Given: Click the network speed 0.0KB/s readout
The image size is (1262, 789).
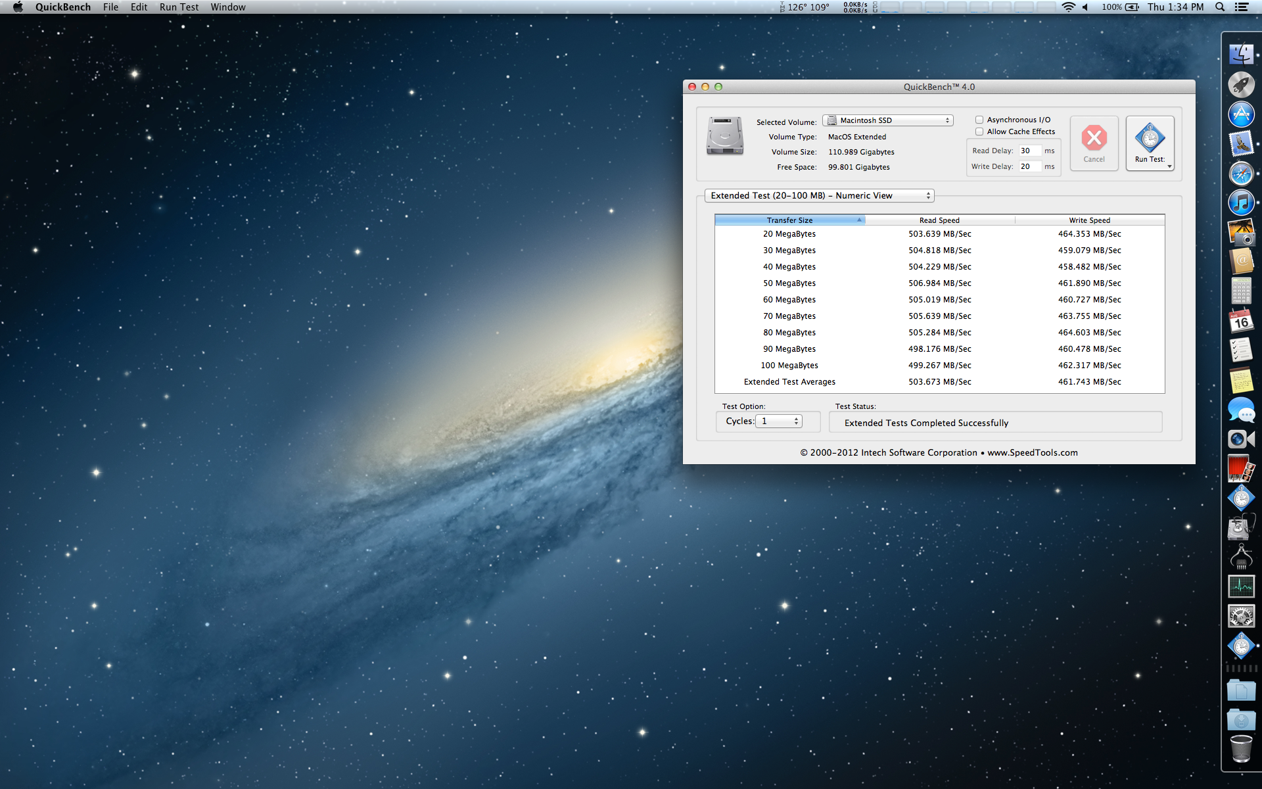Looking at the screenshot, I should click(x=855, y=7).
